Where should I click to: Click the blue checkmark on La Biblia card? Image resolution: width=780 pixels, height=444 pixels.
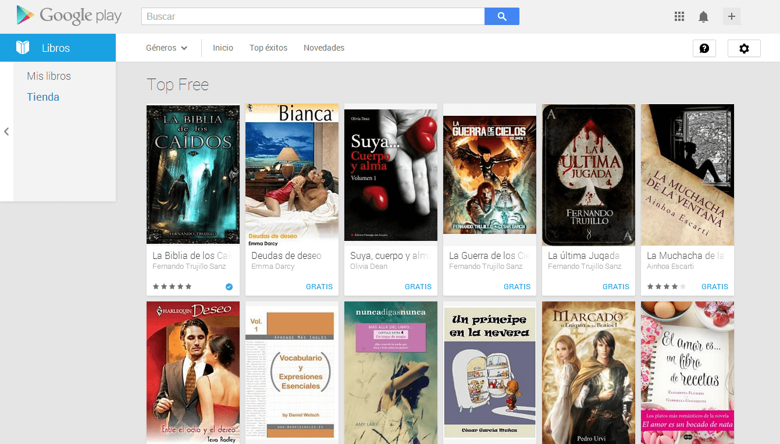229,286
